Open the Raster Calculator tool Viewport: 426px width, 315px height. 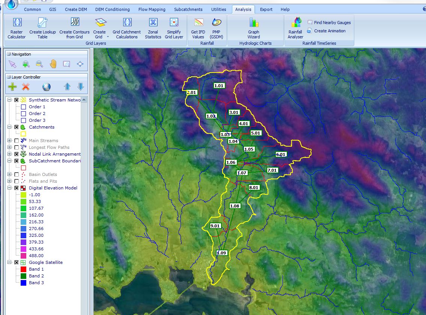click(x=17, y=28)
